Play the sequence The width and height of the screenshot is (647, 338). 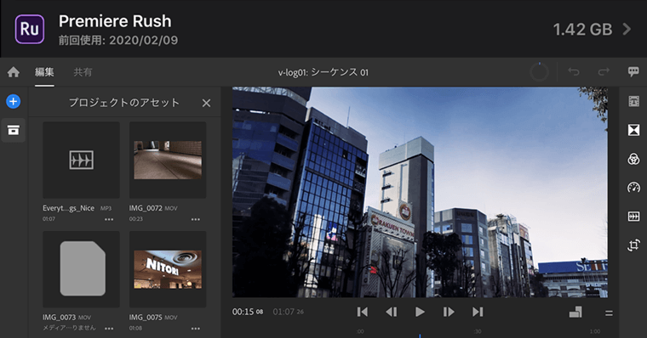(x=420, y=312)
